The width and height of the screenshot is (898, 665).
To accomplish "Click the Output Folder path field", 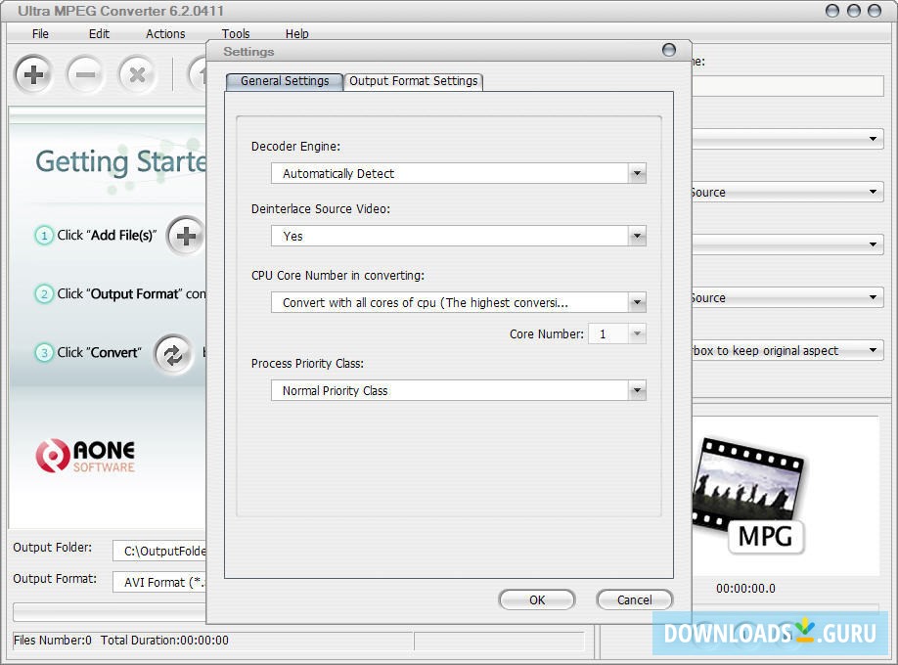I will tap(159, 551).
